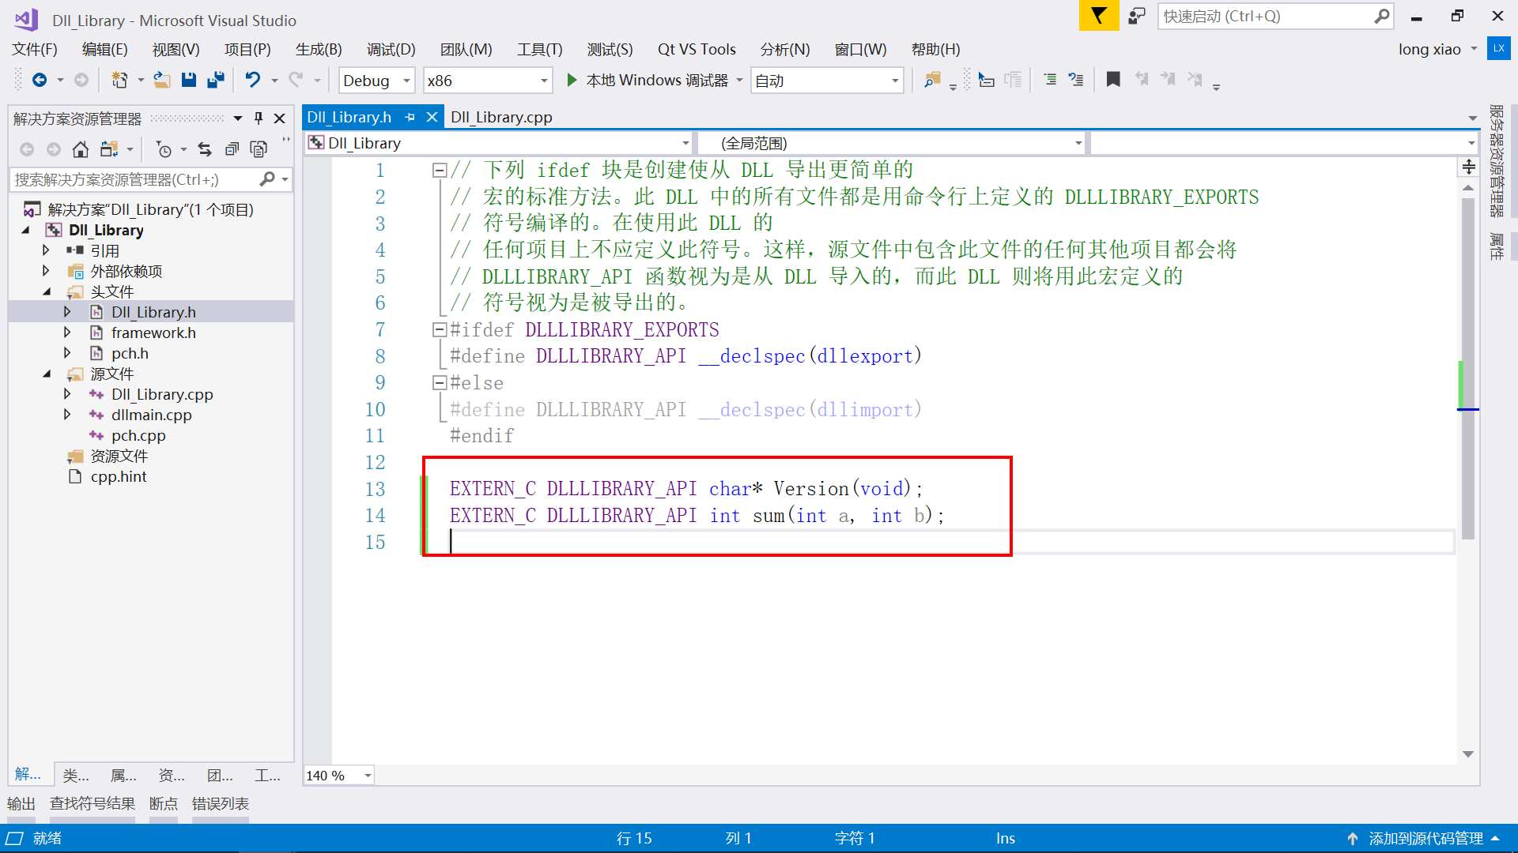Start the local Windows debugger play button
The image size is (1518, 853).
tap(572, 80)
